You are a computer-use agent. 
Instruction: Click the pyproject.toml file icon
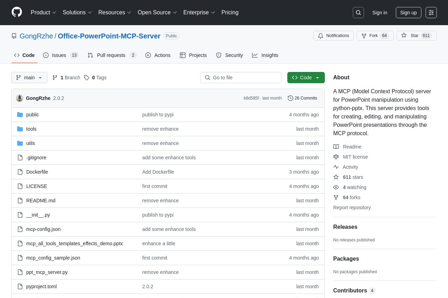click(x=20, y=286)
